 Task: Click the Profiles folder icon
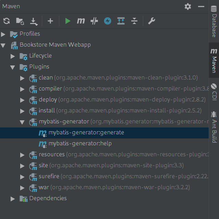[14, 35]
